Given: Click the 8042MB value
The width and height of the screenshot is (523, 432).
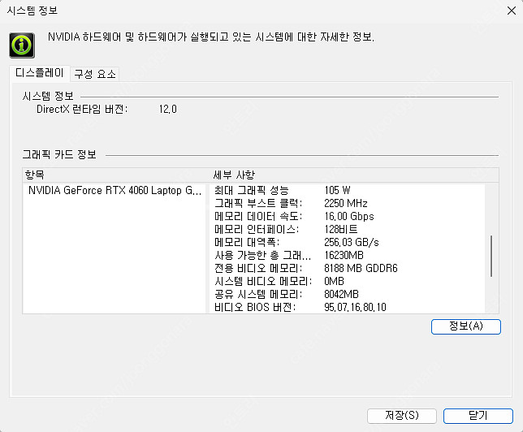Looking at the screenshot, I should coord(342,295).
